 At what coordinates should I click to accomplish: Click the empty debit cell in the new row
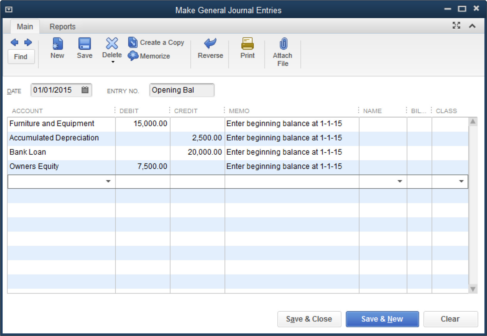click(143, 181)
